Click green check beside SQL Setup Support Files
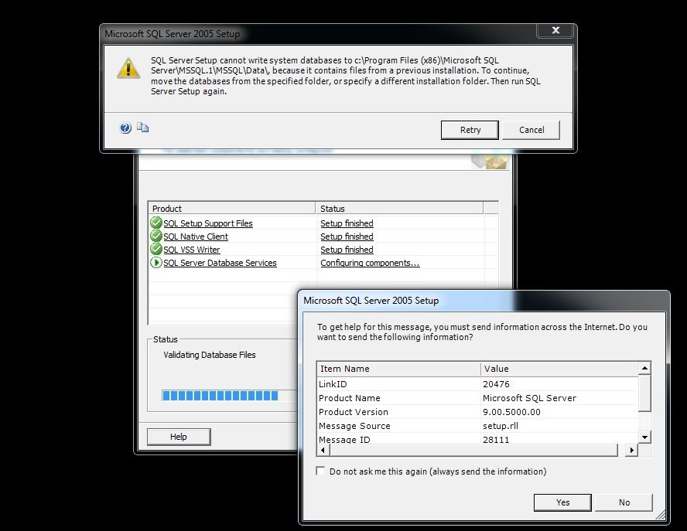Viewport: 687px width, 531px height. click(x=156, y=223)
